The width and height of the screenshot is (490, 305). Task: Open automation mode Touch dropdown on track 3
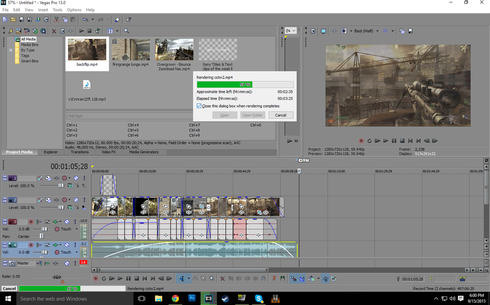coord(76,229)
